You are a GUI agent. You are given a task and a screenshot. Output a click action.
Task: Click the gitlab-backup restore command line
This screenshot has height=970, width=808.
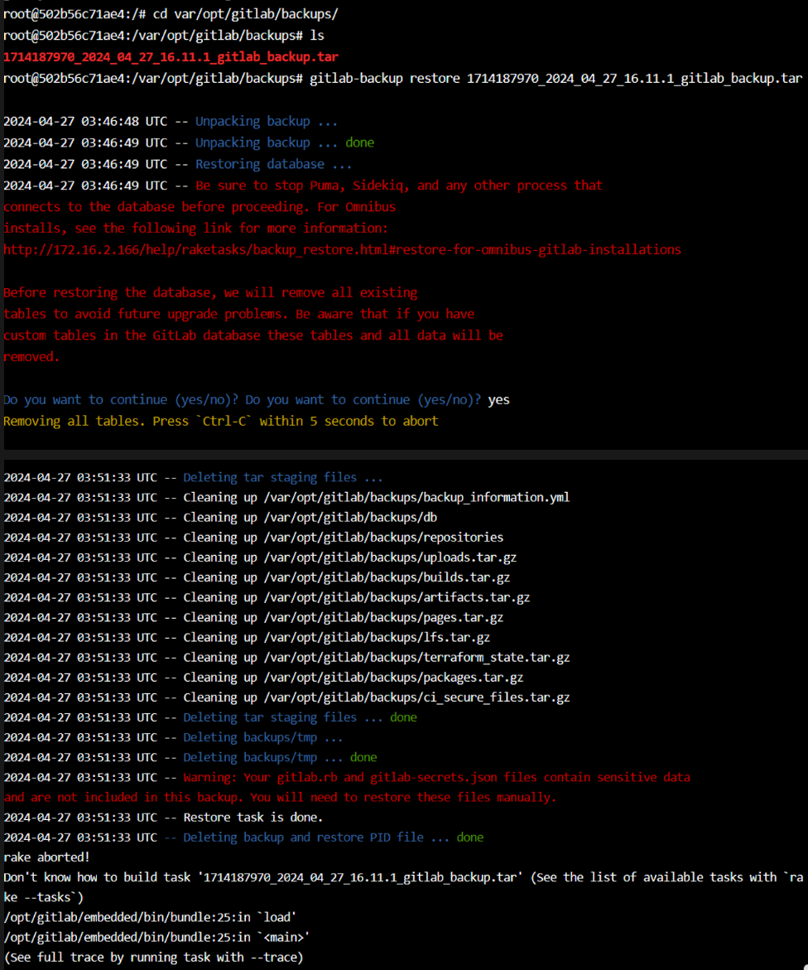pyautogui.click(x=402, y=79)
